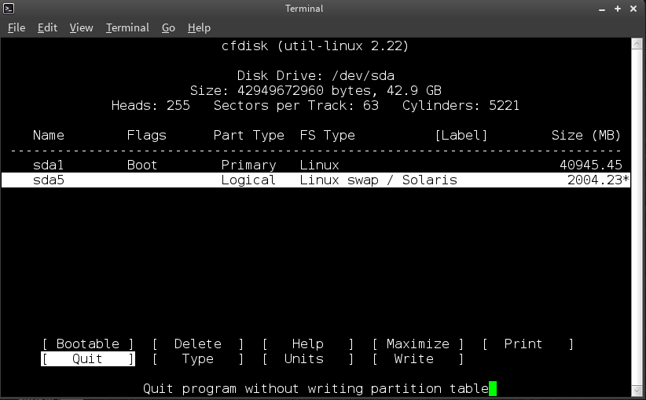Click the 'Cylinders: 5221' text
The height and width of the screenshot is (400, 646).
(461, 106)
